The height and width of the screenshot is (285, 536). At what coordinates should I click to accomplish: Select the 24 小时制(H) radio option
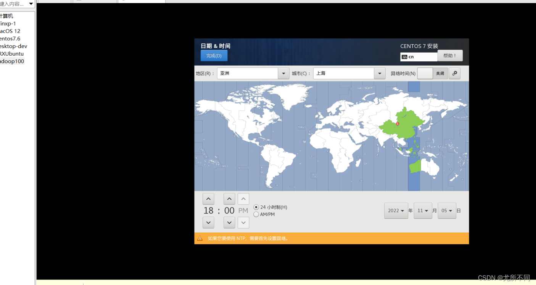[270, 207]
